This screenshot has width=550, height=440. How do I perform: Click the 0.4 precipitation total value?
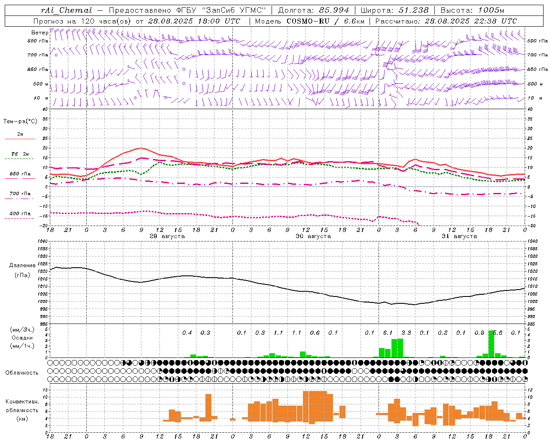[x=187, y=333]
